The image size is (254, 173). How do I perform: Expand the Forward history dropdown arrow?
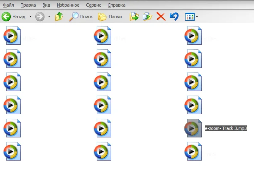click(x=49, y=16)
